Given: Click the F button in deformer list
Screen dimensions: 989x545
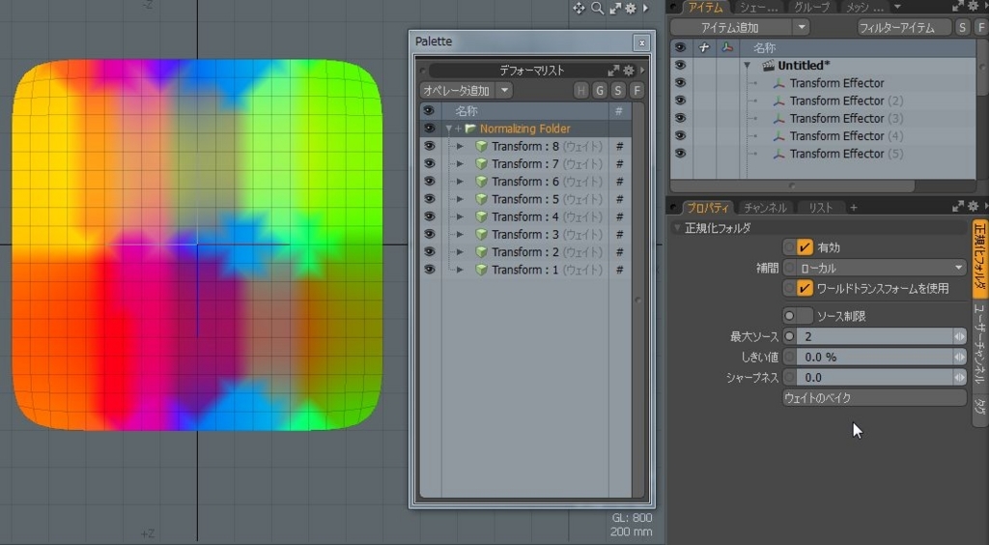Looking at the screenshot, I should tap(636, 90).
